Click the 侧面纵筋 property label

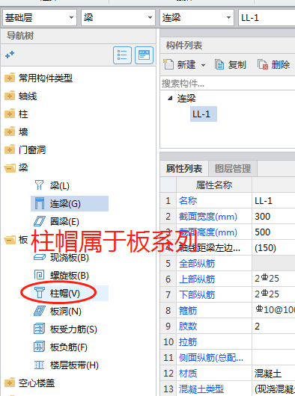[x=211, y=357]
